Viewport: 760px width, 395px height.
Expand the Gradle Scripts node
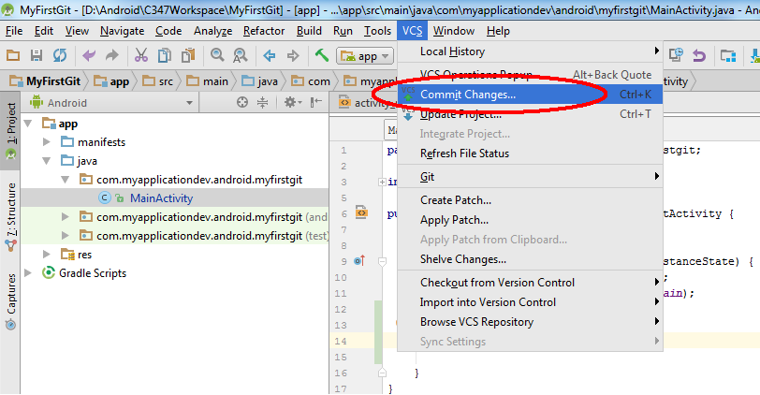(x=28, y=273)
